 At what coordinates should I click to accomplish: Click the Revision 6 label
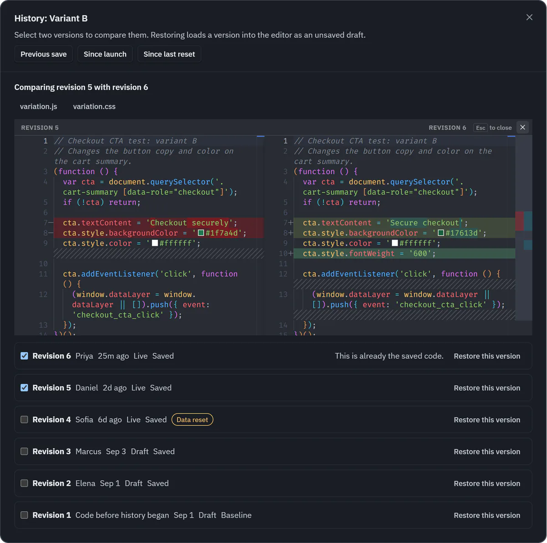pos(52,356)
